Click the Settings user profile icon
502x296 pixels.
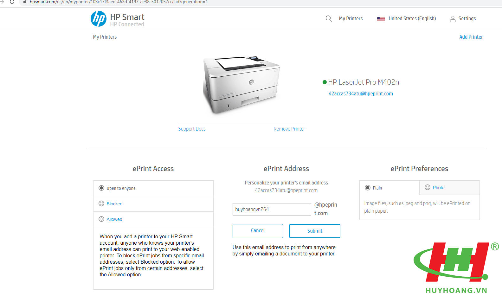(453, 19)
